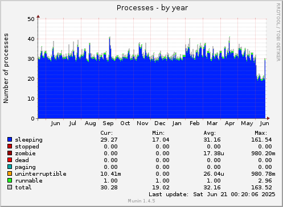Click the 'Min:' column header
Image resolution: width=283 pixels, height=207 pixels.
pyautogui.click(x=158, y=133)
